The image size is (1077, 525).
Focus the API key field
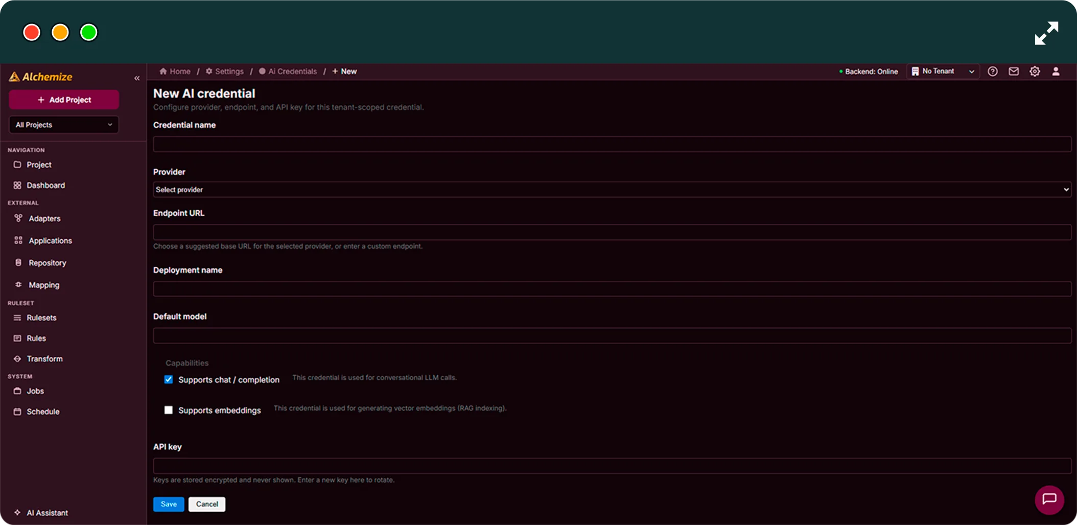pos(612,466)
